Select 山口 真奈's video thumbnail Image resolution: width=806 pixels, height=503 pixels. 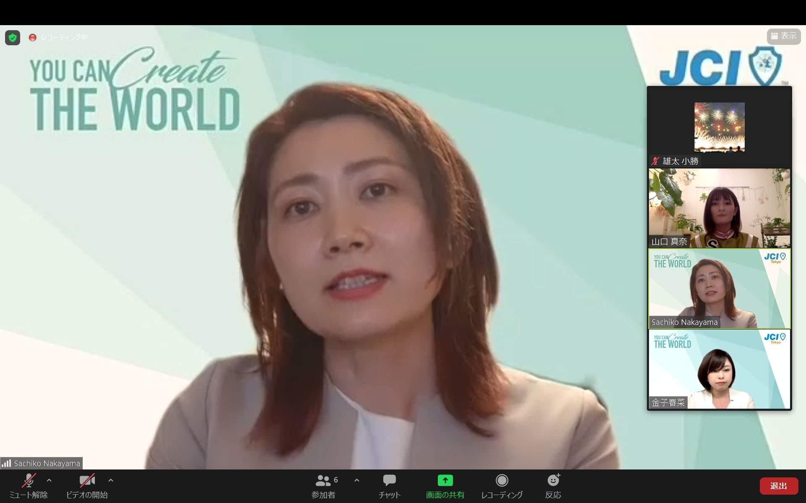tap(719, 208)
